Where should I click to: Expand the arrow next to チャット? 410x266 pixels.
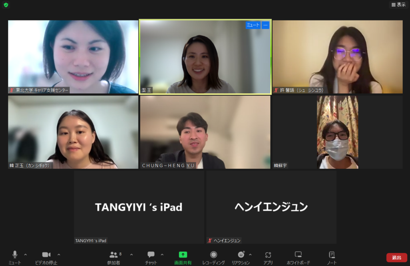[x=162, y=254]
